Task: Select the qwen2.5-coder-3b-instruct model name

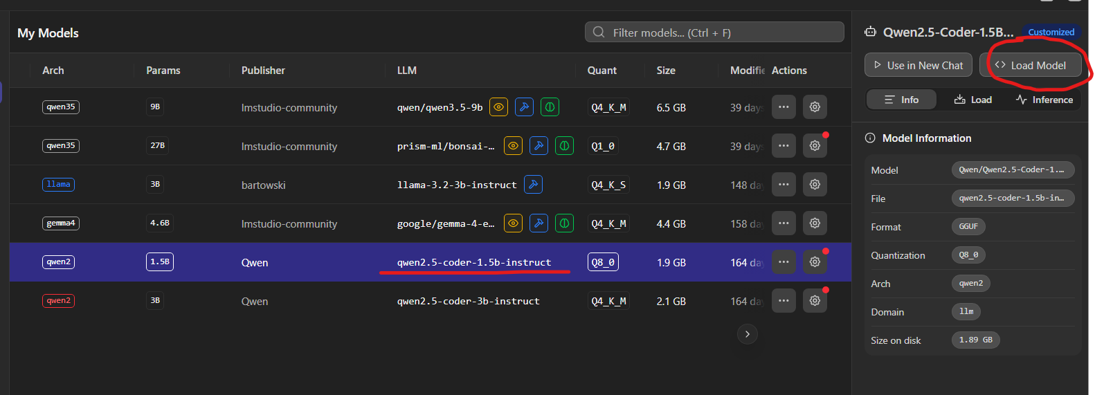Action: point(468,301)
